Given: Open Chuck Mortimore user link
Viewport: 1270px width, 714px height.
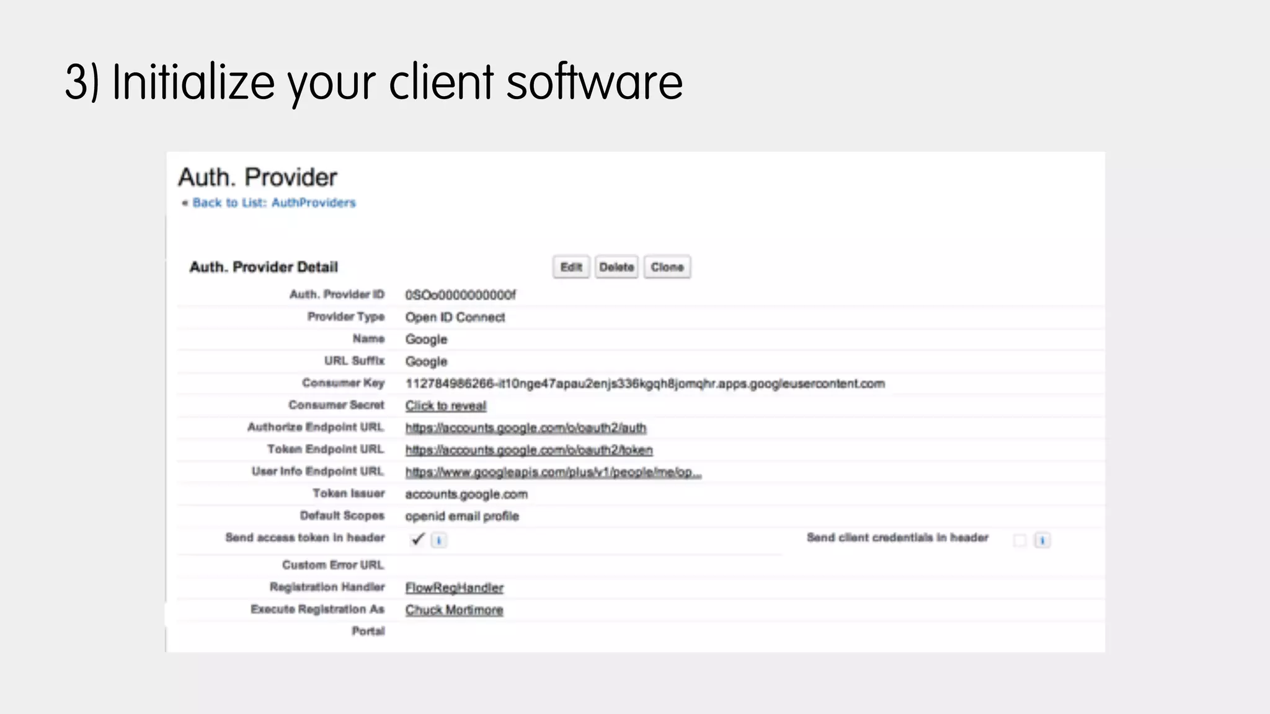Looking at the screenshot, I should (x=454, y=610).
